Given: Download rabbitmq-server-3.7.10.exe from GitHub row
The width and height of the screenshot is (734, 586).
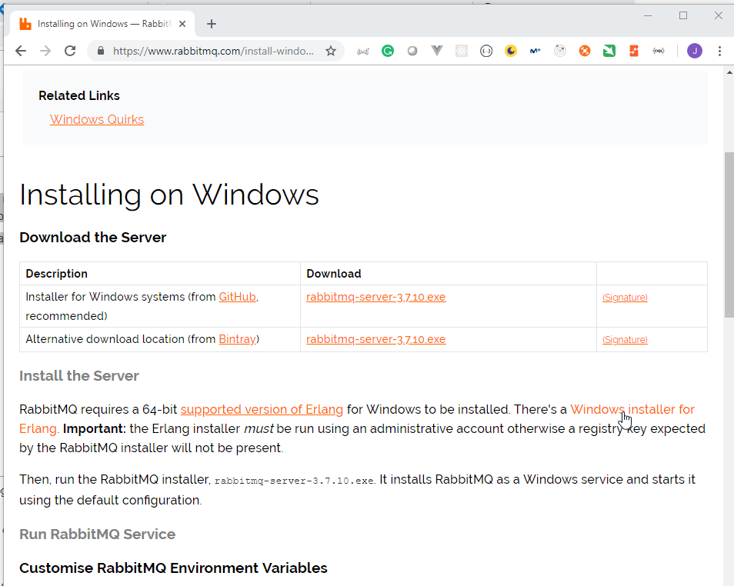Looking at the screenshot, I should click(376, 297).
